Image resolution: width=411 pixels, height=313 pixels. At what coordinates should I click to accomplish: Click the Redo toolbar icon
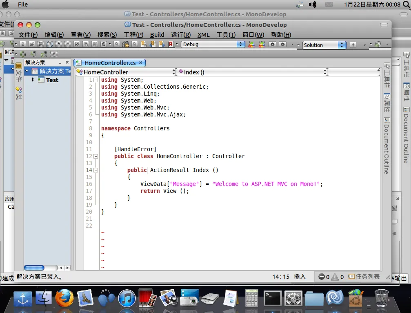[68, 44]
